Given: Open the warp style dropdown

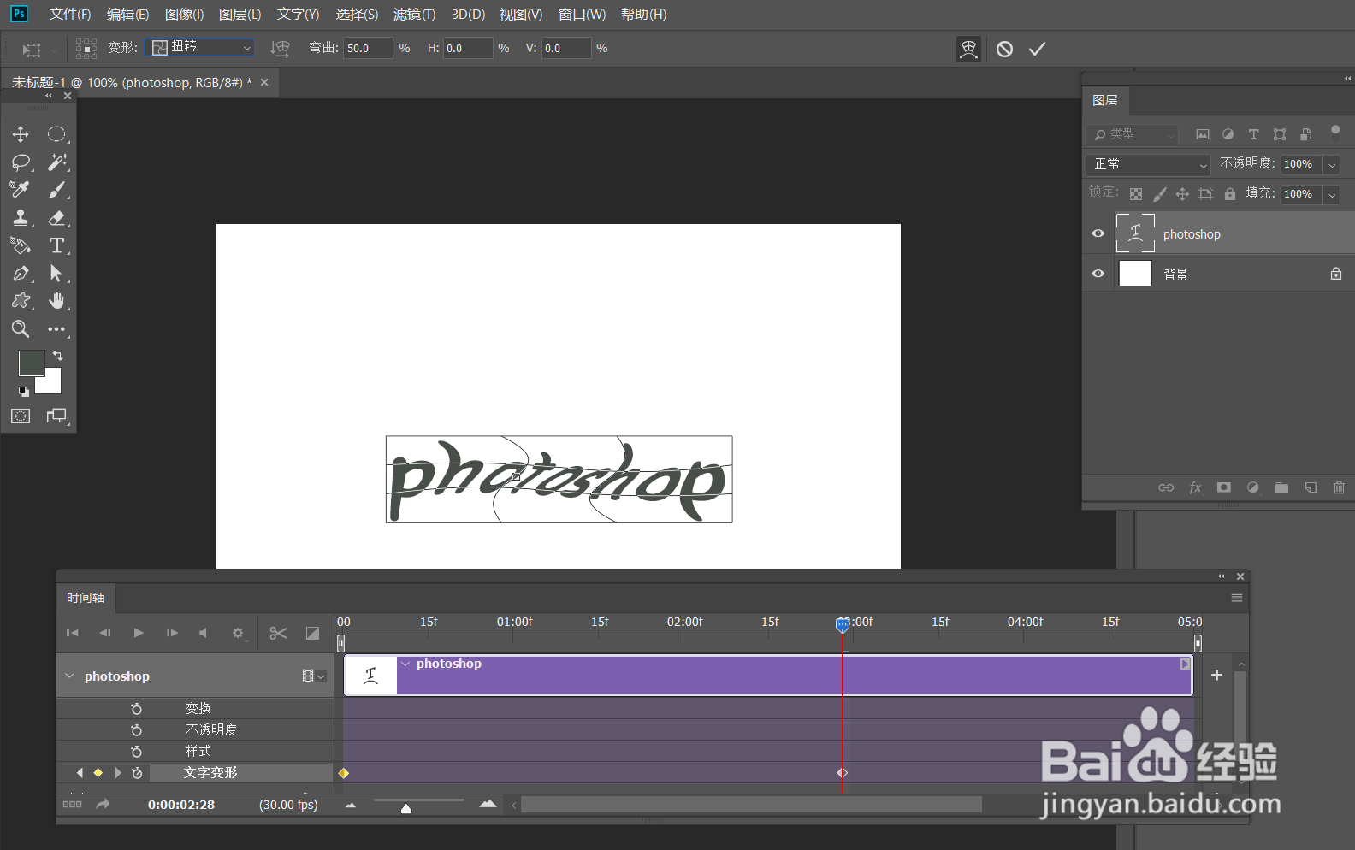Looking at the screenshot, I should pyautogui.click(x=202, y=48).
